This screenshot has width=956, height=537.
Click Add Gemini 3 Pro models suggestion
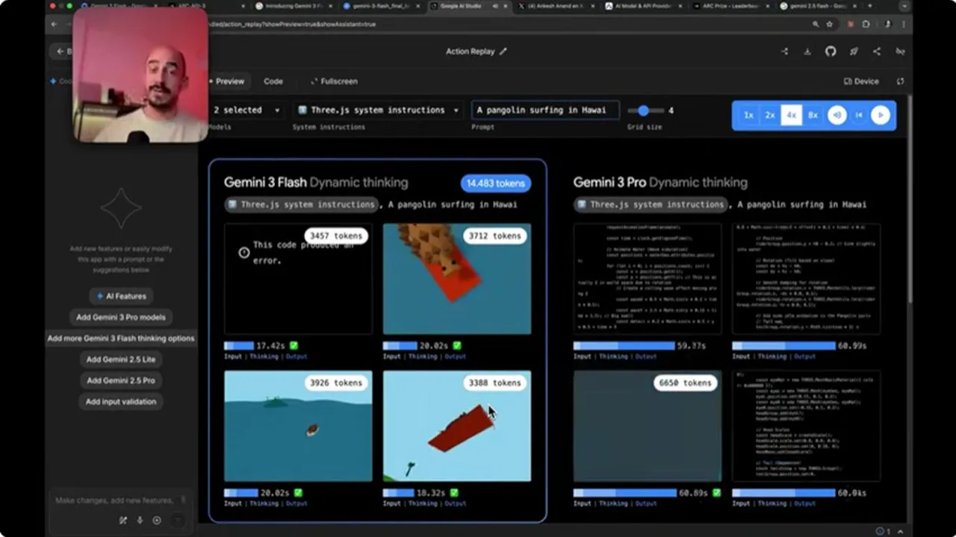[121, 317]
